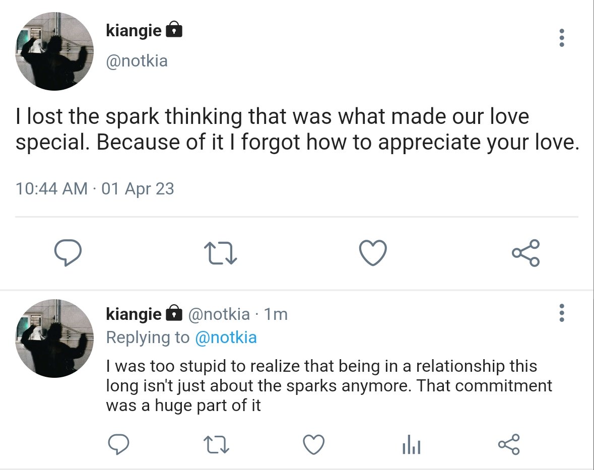Retweet the main tweet about losing the spark

tap(221, 253)
